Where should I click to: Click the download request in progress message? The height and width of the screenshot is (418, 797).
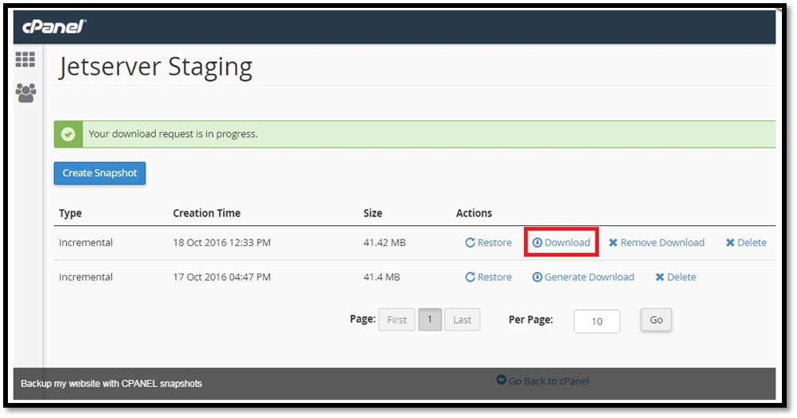click(x=173, y=134)
